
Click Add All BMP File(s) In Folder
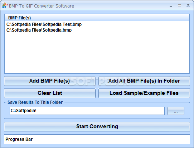(144, 81)
